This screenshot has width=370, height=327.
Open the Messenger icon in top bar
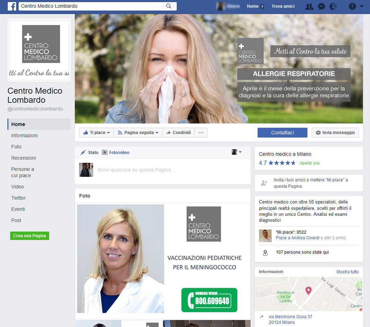click(322, 6)
